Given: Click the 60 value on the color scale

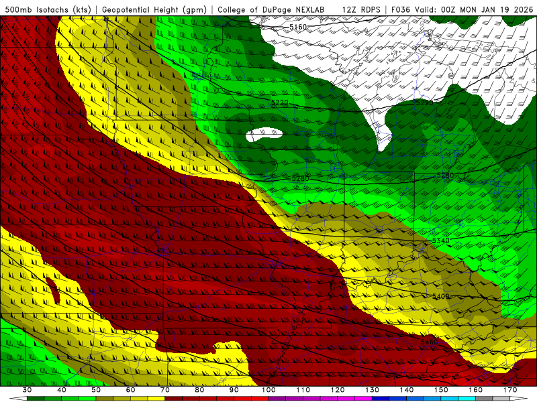Looking at the screenshot, I should pyautogui.click(x=130, y=390).
